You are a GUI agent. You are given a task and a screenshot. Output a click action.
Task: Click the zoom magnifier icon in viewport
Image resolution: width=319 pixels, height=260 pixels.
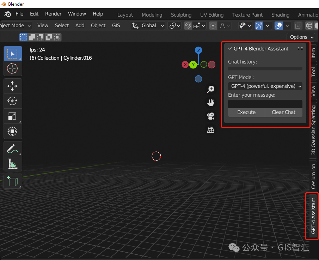(x=210, y=89)
